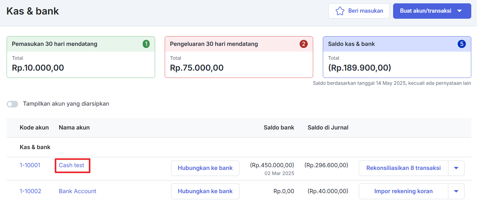
Task: Toggle Tampilkan akun yang diarsipkan switch
Action: click(x=12, y=104)
